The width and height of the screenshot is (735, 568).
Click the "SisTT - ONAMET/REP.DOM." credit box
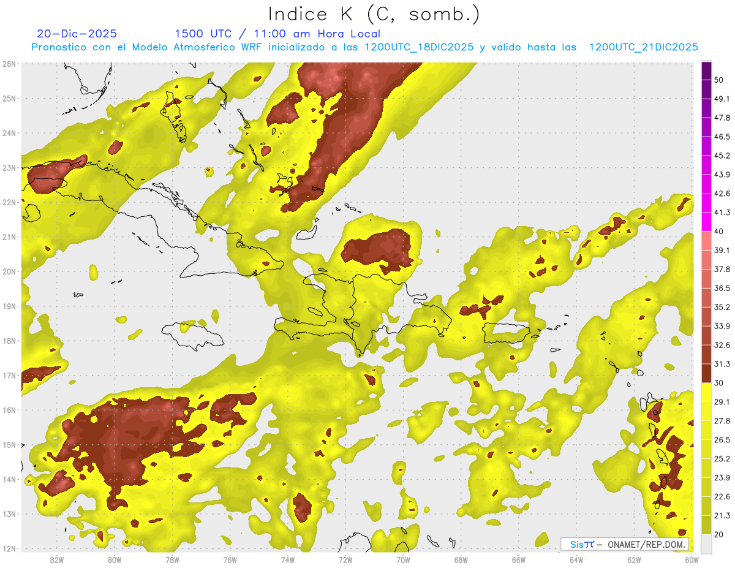pos(625,544)
